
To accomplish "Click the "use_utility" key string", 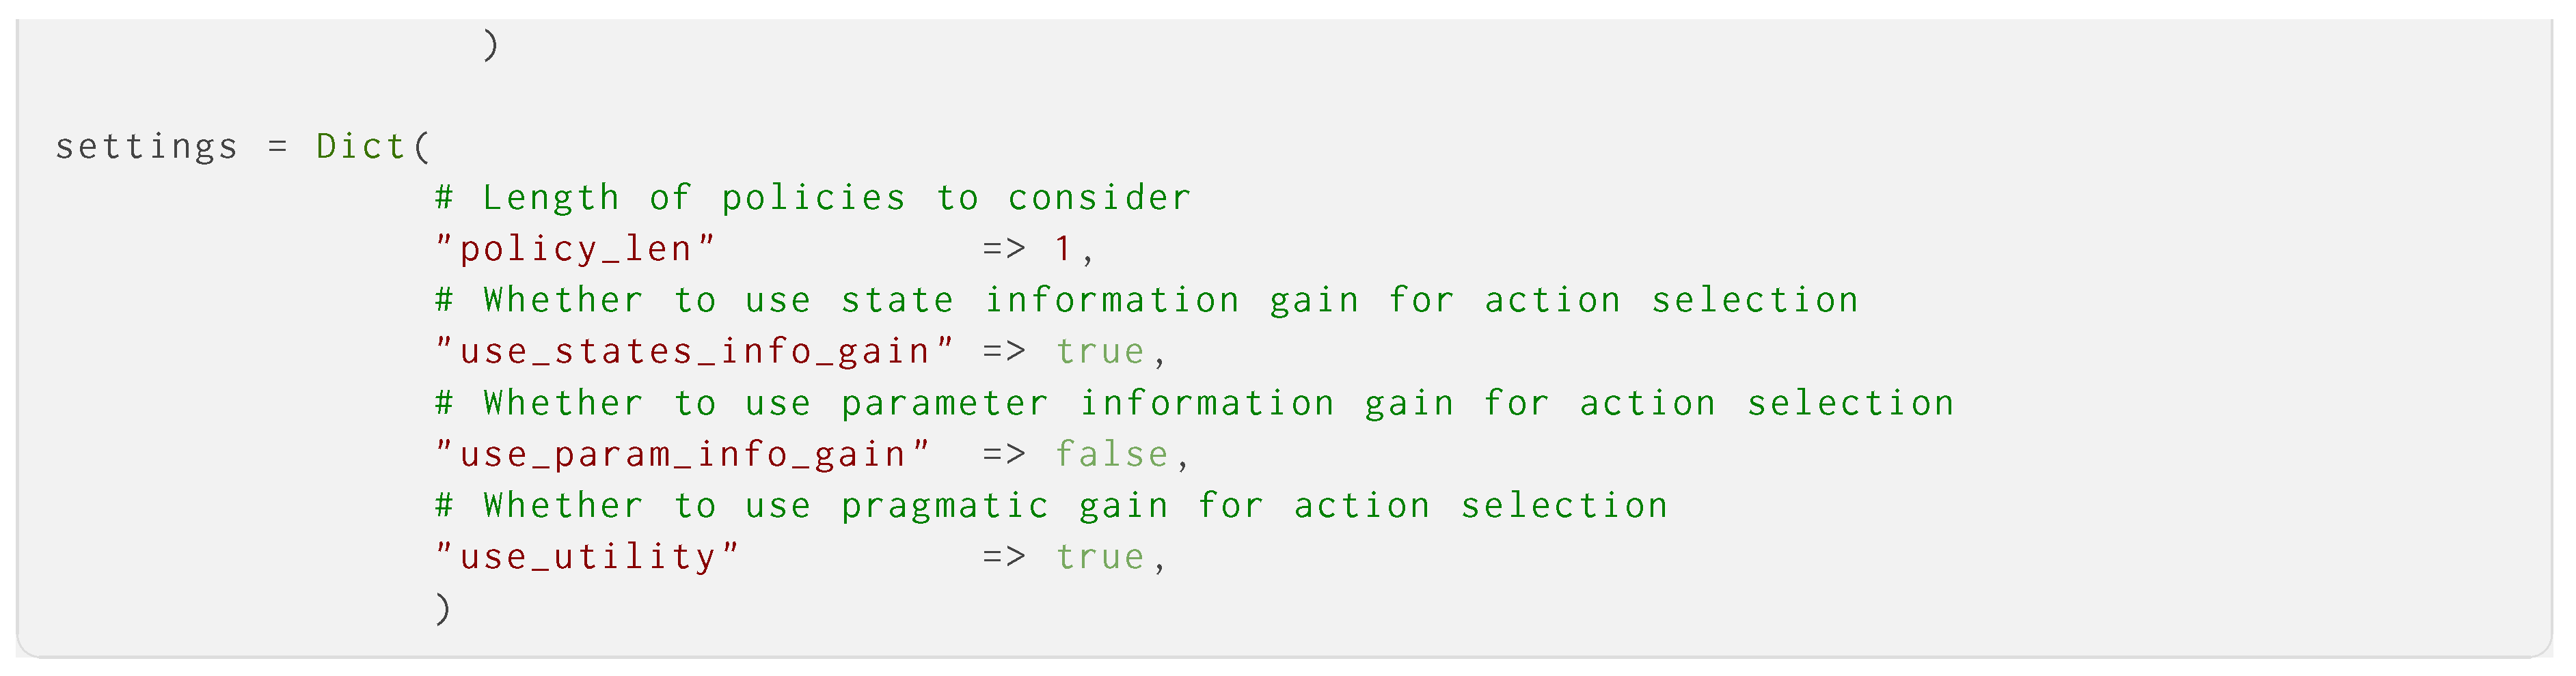I will coord(587,557).
